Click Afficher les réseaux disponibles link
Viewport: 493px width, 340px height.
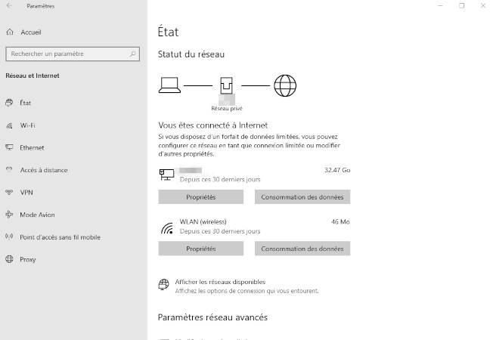220,282
